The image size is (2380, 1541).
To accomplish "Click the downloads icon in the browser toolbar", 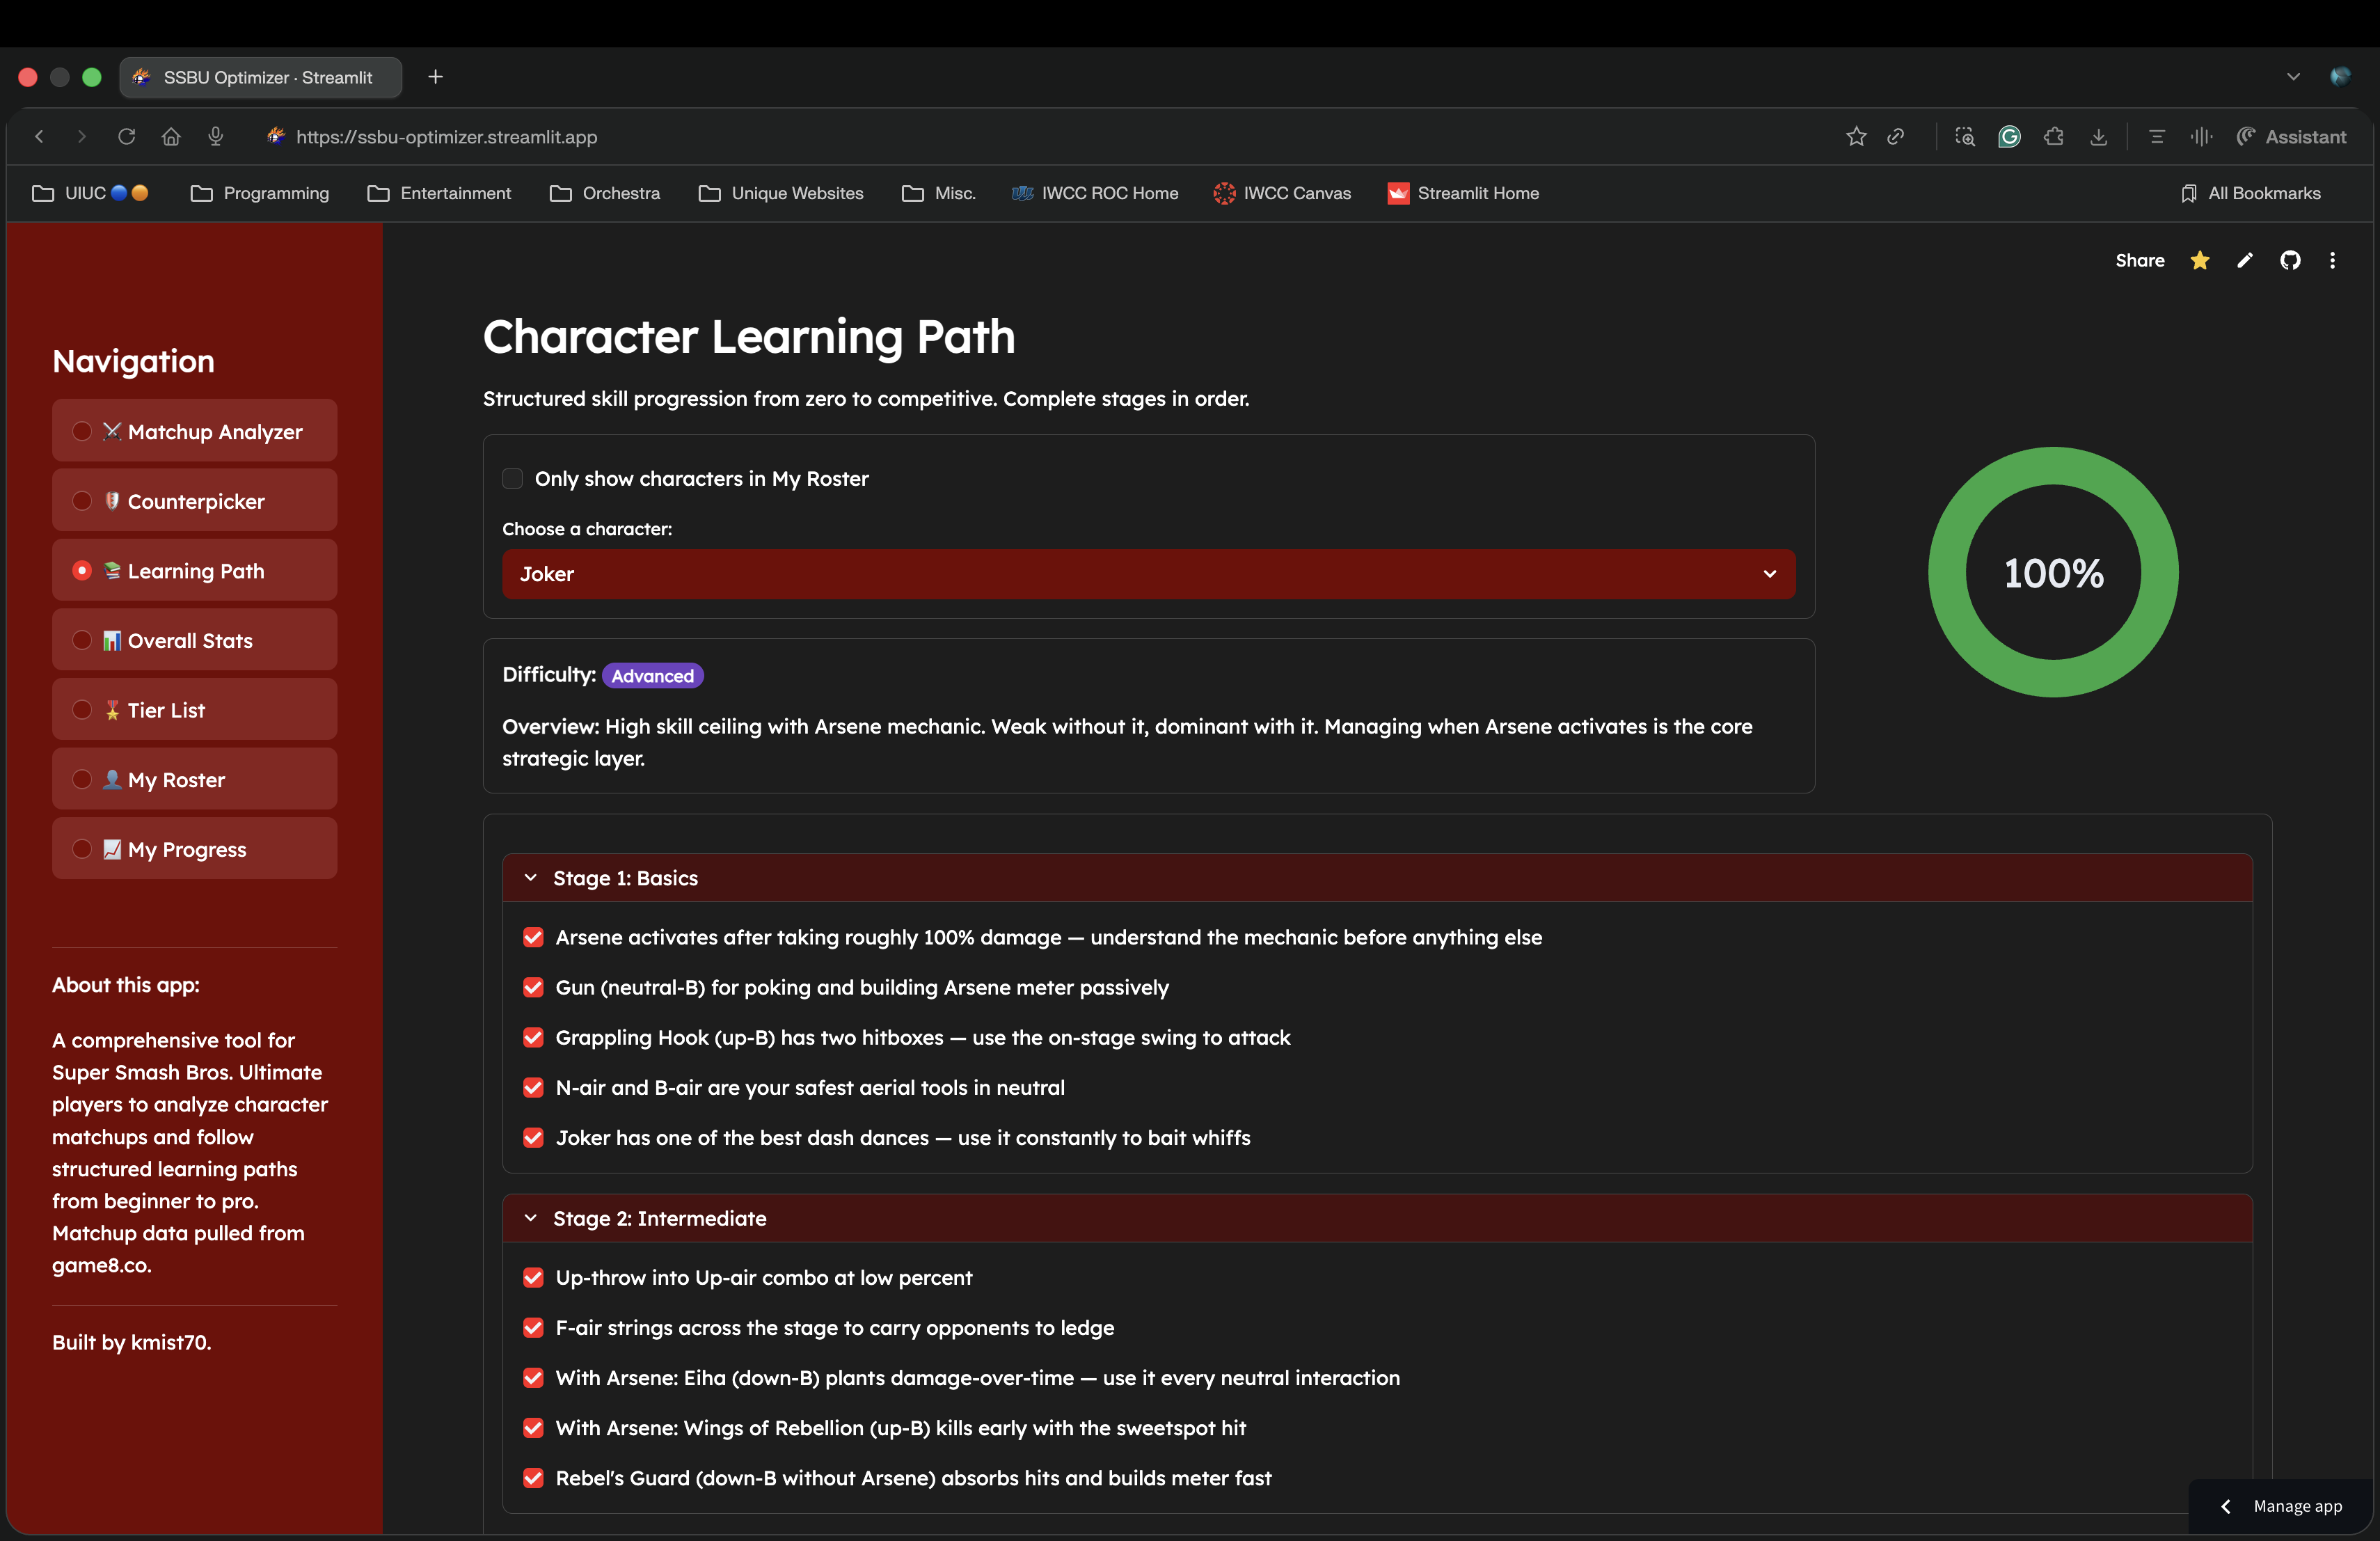I will pos(2099,136).
